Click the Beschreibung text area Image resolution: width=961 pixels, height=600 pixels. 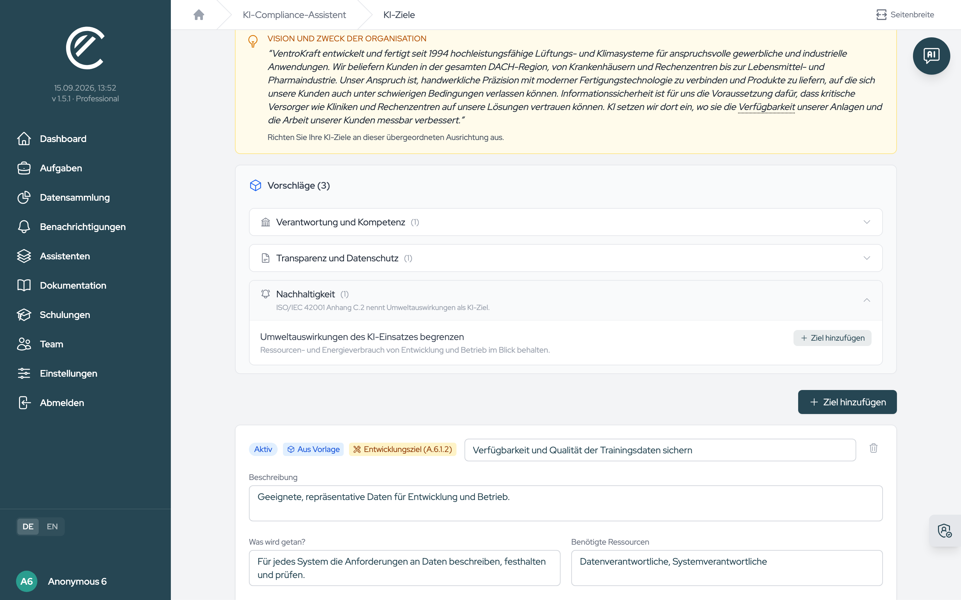click(x=566, y=503)
